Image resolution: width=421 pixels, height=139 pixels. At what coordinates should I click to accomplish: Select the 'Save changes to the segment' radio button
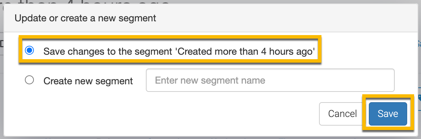coord(30,51)
